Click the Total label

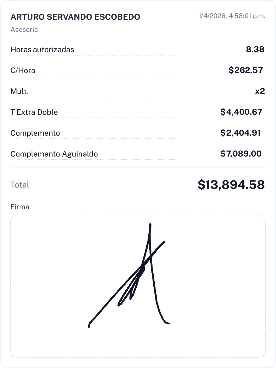20,185
